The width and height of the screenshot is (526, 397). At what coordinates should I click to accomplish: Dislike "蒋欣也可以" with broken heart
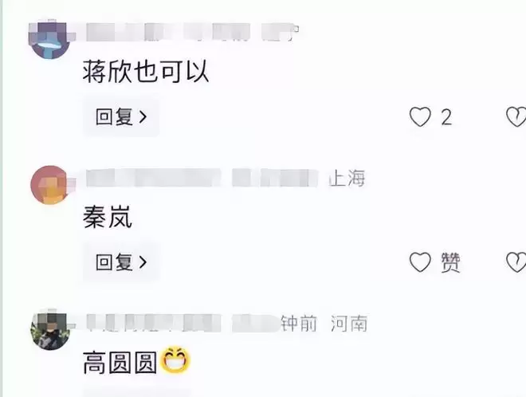tap(516, 116)
